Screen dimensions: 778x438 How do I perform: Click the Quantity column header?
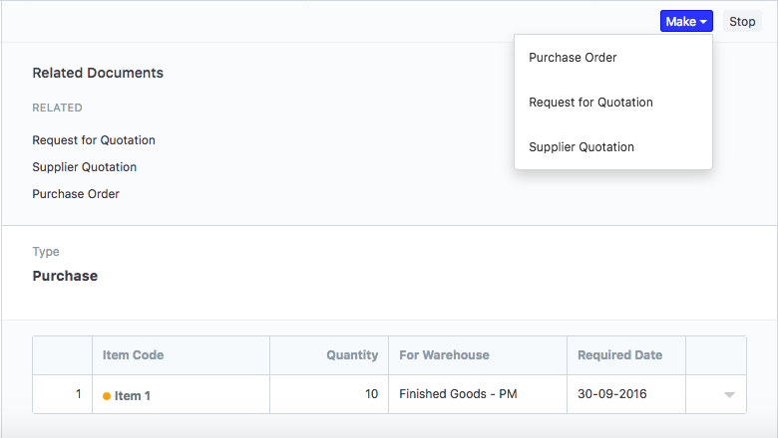click(x=352, y=355)
